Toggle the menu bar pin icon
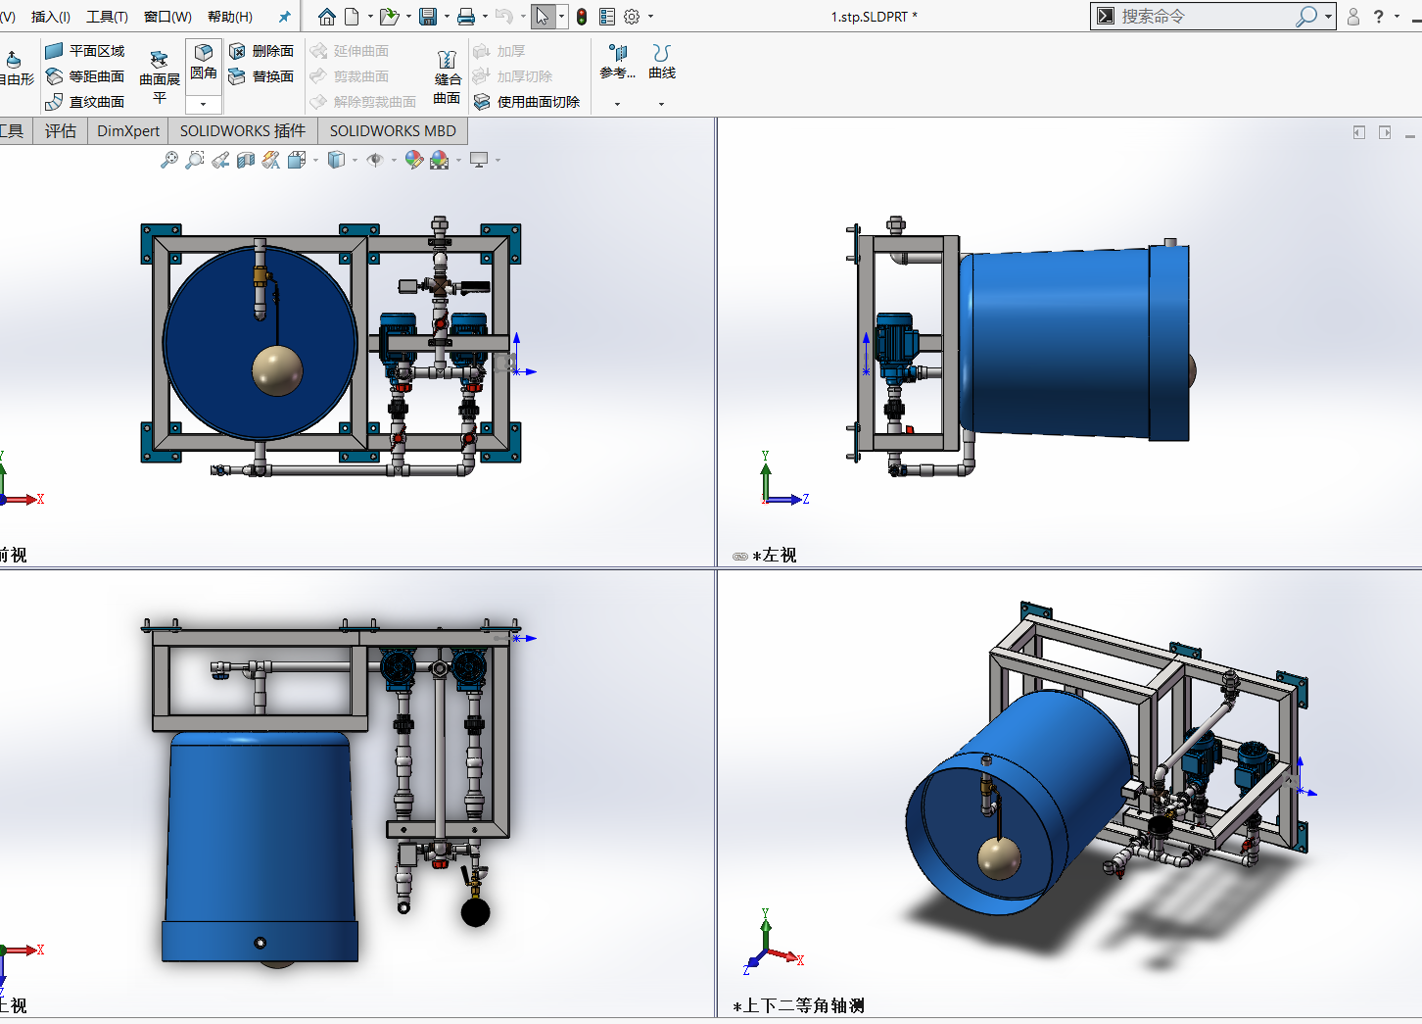Screen dimensions: 1422x1024 point(284,17)
